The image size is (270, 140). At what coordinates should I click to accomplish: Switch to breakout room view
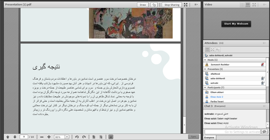213,50
